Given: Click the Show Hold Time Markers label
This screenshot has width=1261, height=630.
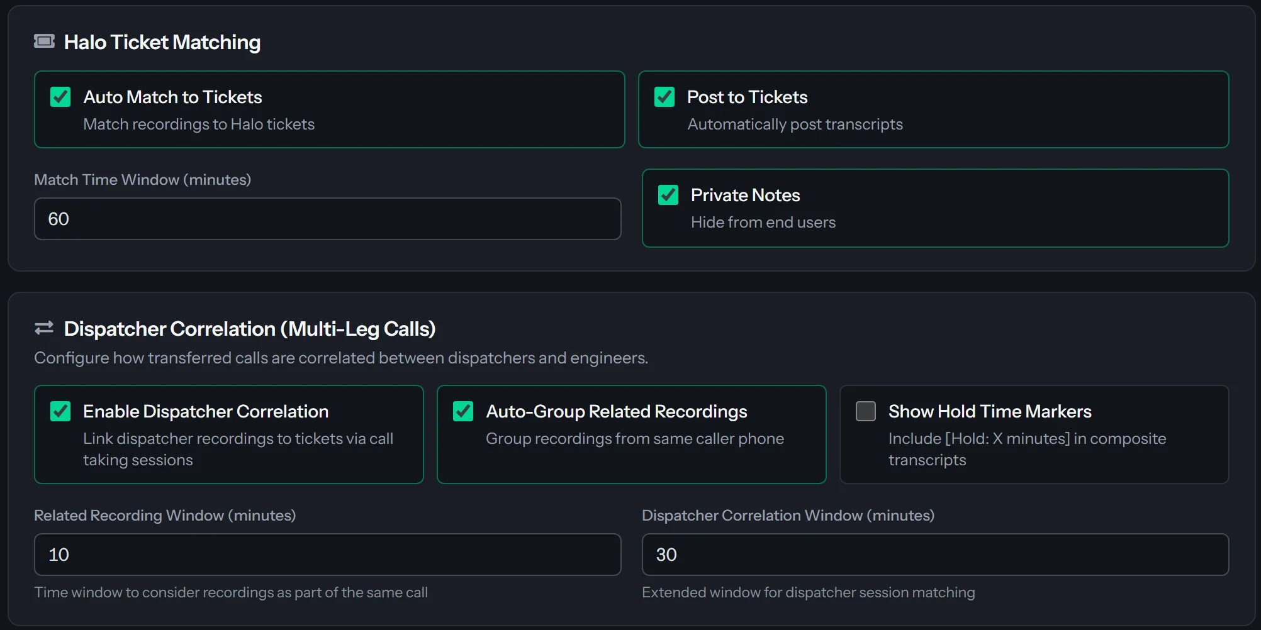Looking at the screenshot, I should 990,411.
